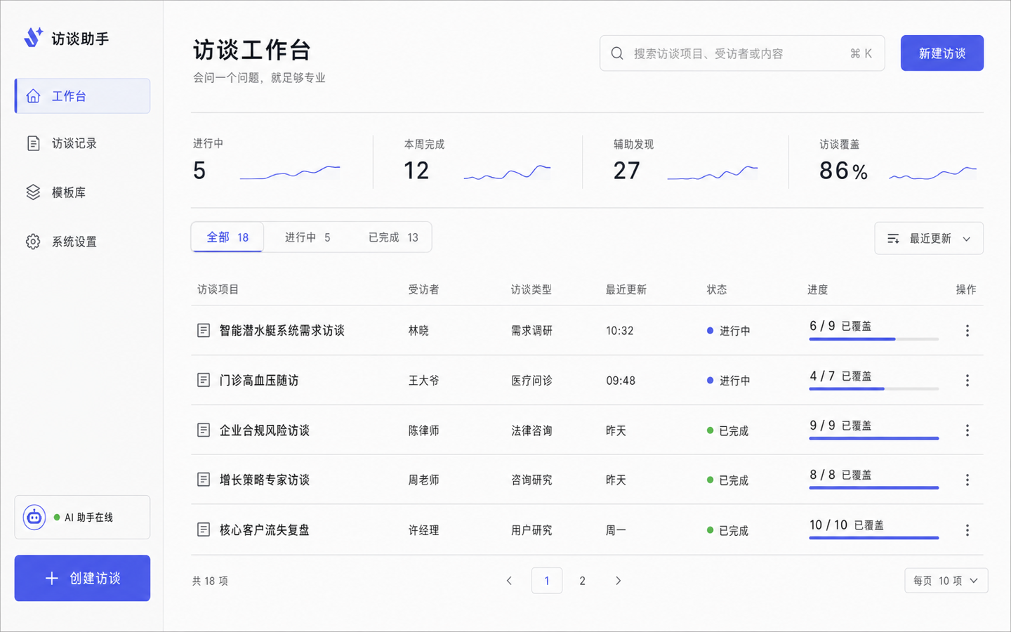Go to page 1
This screenshot has width=1011, height=632.
[x=547, y=581]
